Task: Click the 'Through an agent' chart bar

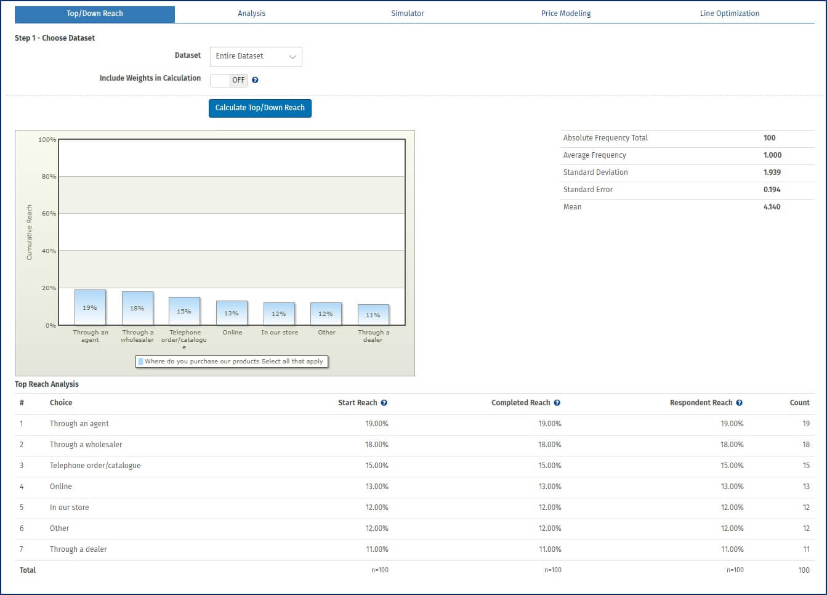Action: pyautogui.click(x=90, y=307)
